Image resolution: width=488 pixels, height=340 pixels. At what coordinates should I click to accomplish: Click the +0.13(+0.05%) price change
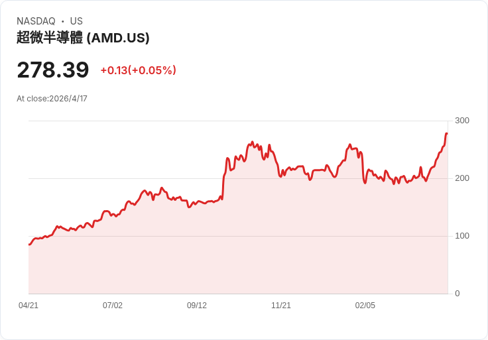[138, 70]
